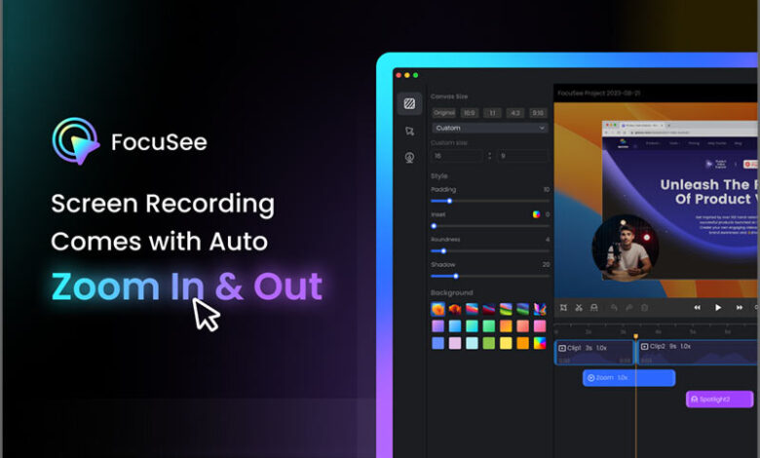Click the fast-forward playback button
Viewport: 760px width, 458px height.
click(740, 308)
